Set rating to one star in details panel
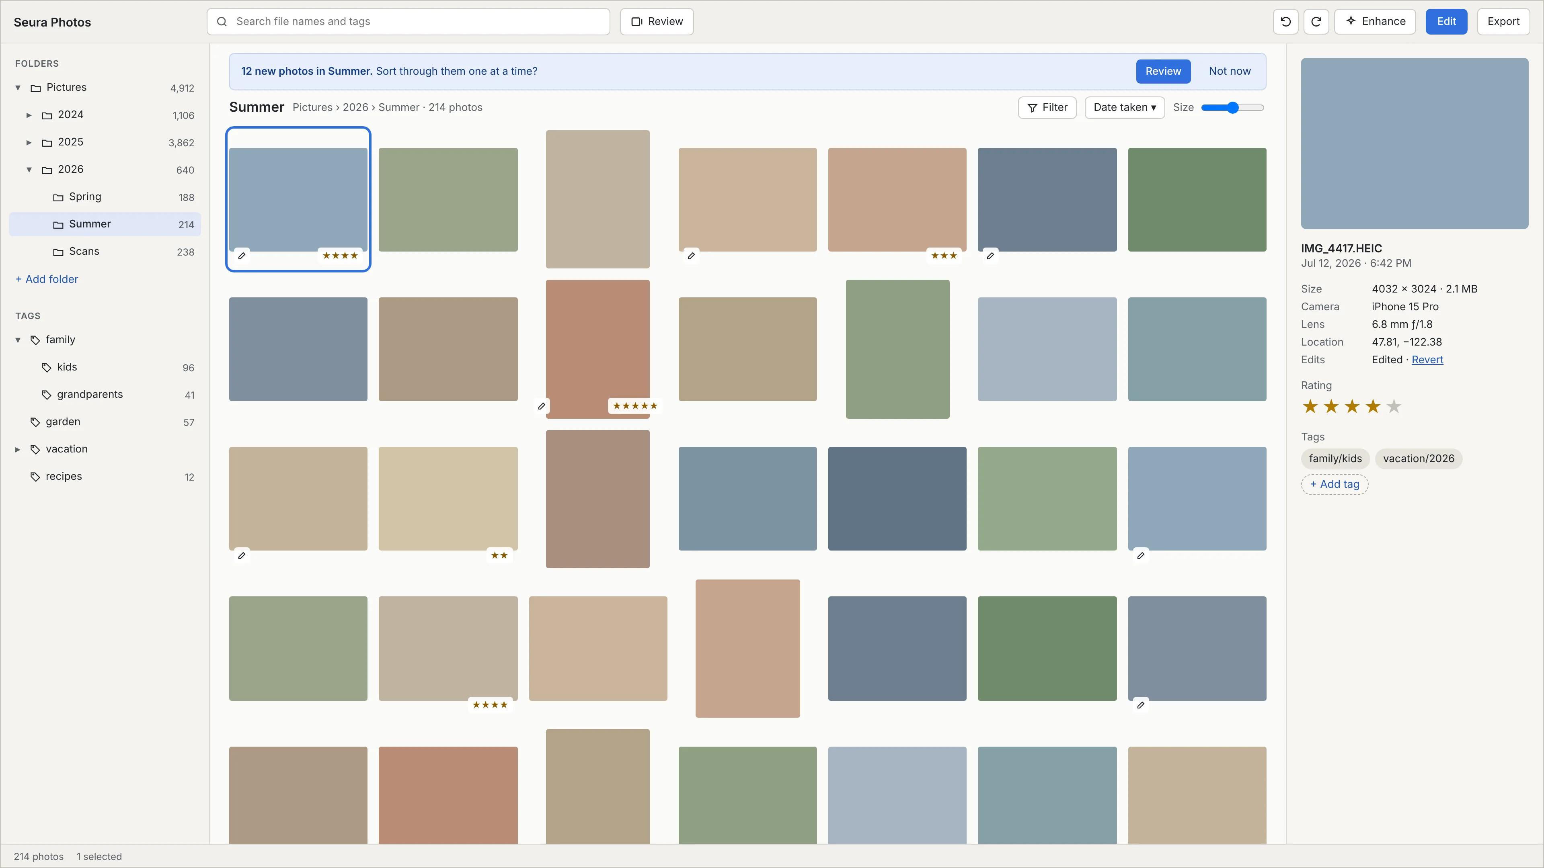This screenshot has width=1544, height=868. pyautogui.click(x=1310, y=407)
